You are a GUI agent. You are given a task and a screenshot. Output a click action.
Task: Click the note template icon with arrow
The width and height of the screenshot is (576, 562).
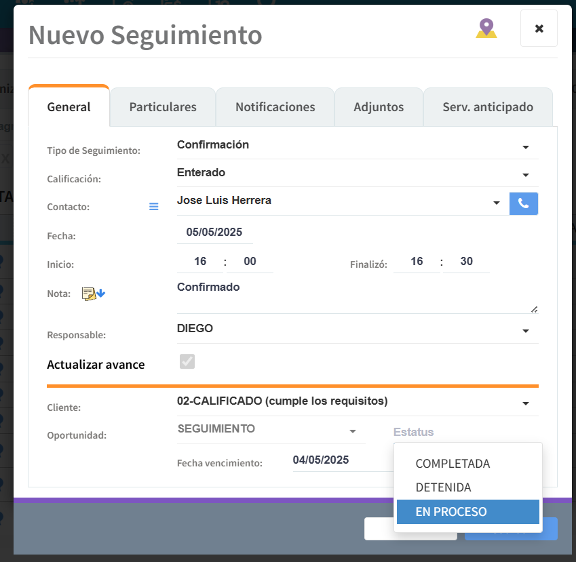click(94, 294)
